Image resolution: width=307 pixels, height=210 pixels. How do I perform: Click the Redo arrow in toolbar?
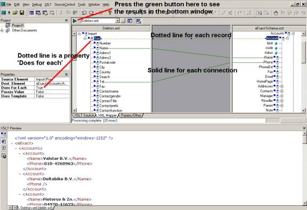[91, 13]
